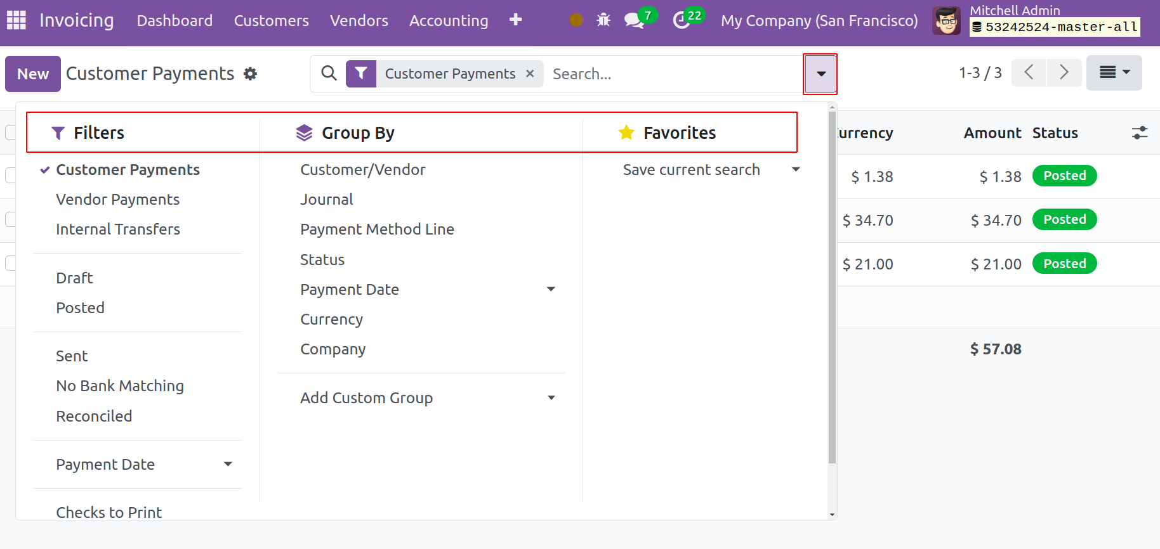The image size is (1160, 549).
Task: Group by Status
Action: pos(322,260)
